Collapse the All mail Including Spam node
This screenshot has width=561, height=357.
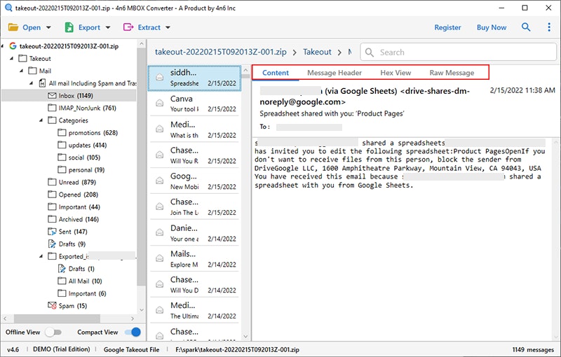[x=32, y=83]
